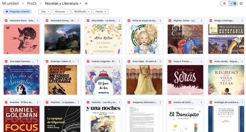Click PDF icon of Anna Hope file
The height and width of the screenshot is (132, 246).
(x=129, y=61)
